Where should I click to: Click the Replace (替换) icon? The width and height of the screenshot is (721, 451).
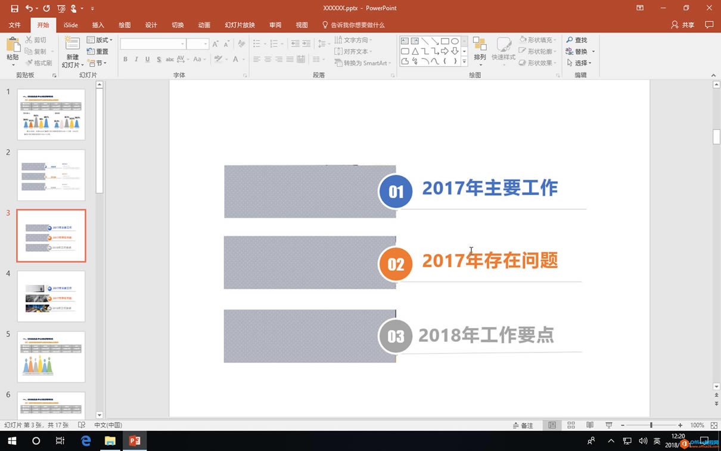click(x=579, y=51)
